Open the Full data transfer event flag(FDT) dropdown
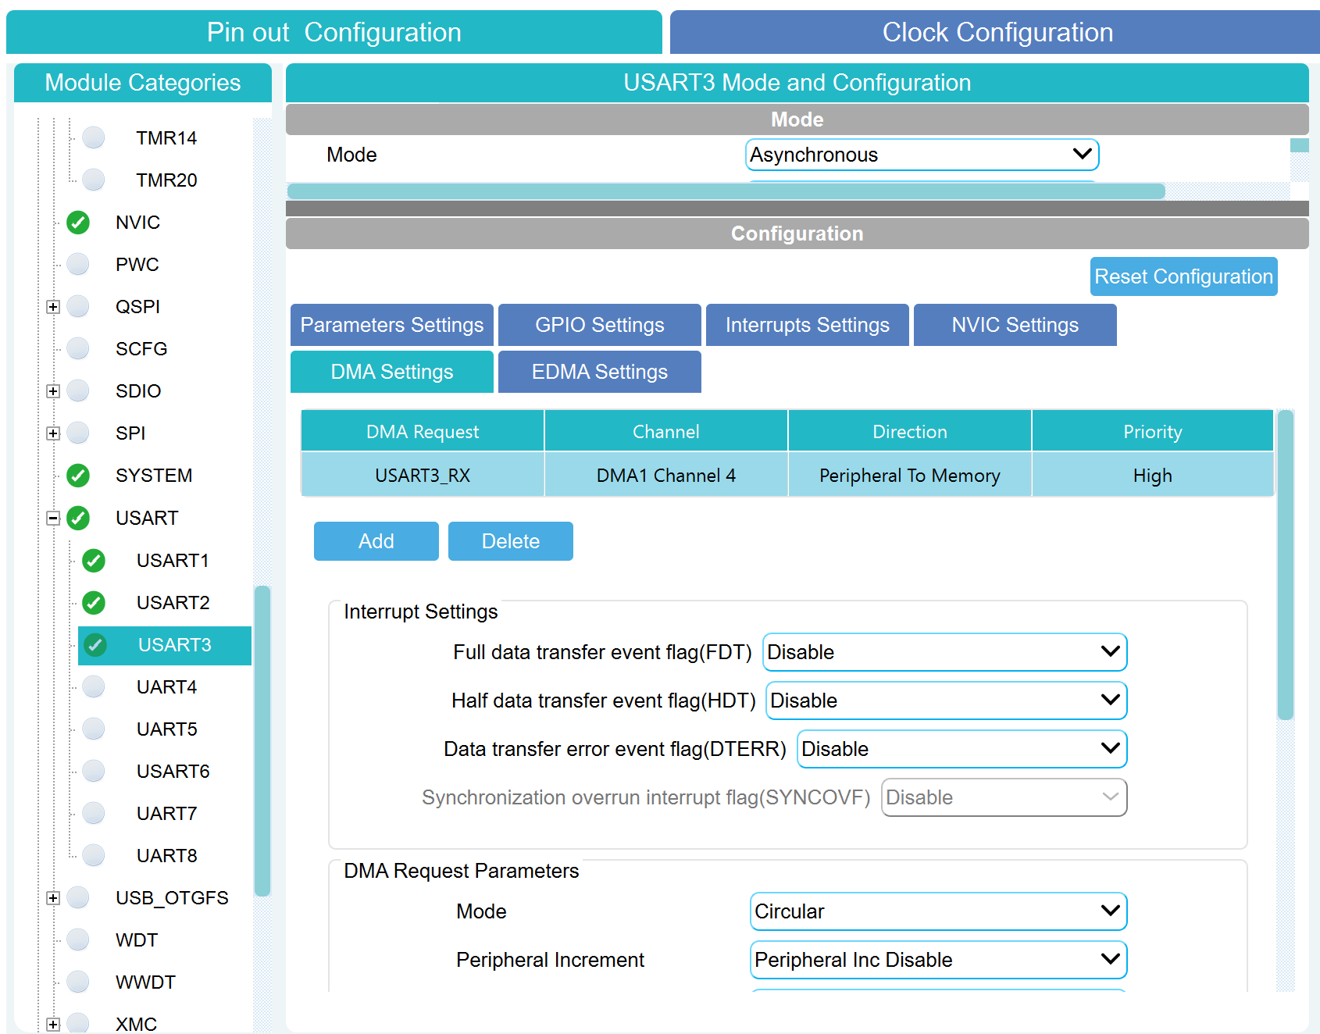The image size is (1320, 1034). pyautogui.click(x=945, y=652)
